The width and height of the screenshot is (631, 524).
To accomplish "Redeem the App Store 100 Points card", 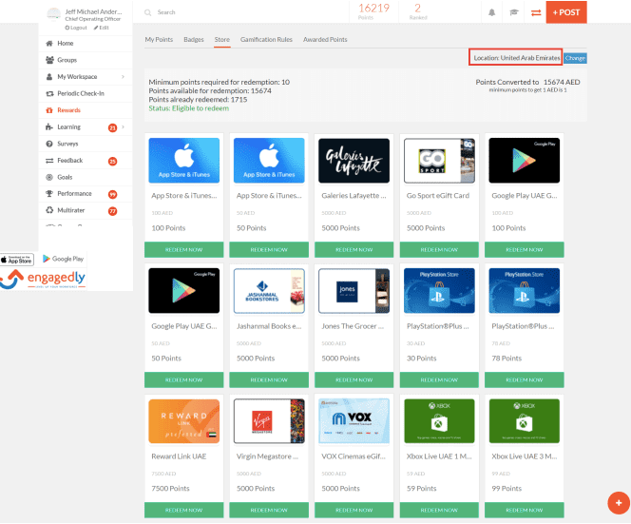I will (x=184, y=250).
